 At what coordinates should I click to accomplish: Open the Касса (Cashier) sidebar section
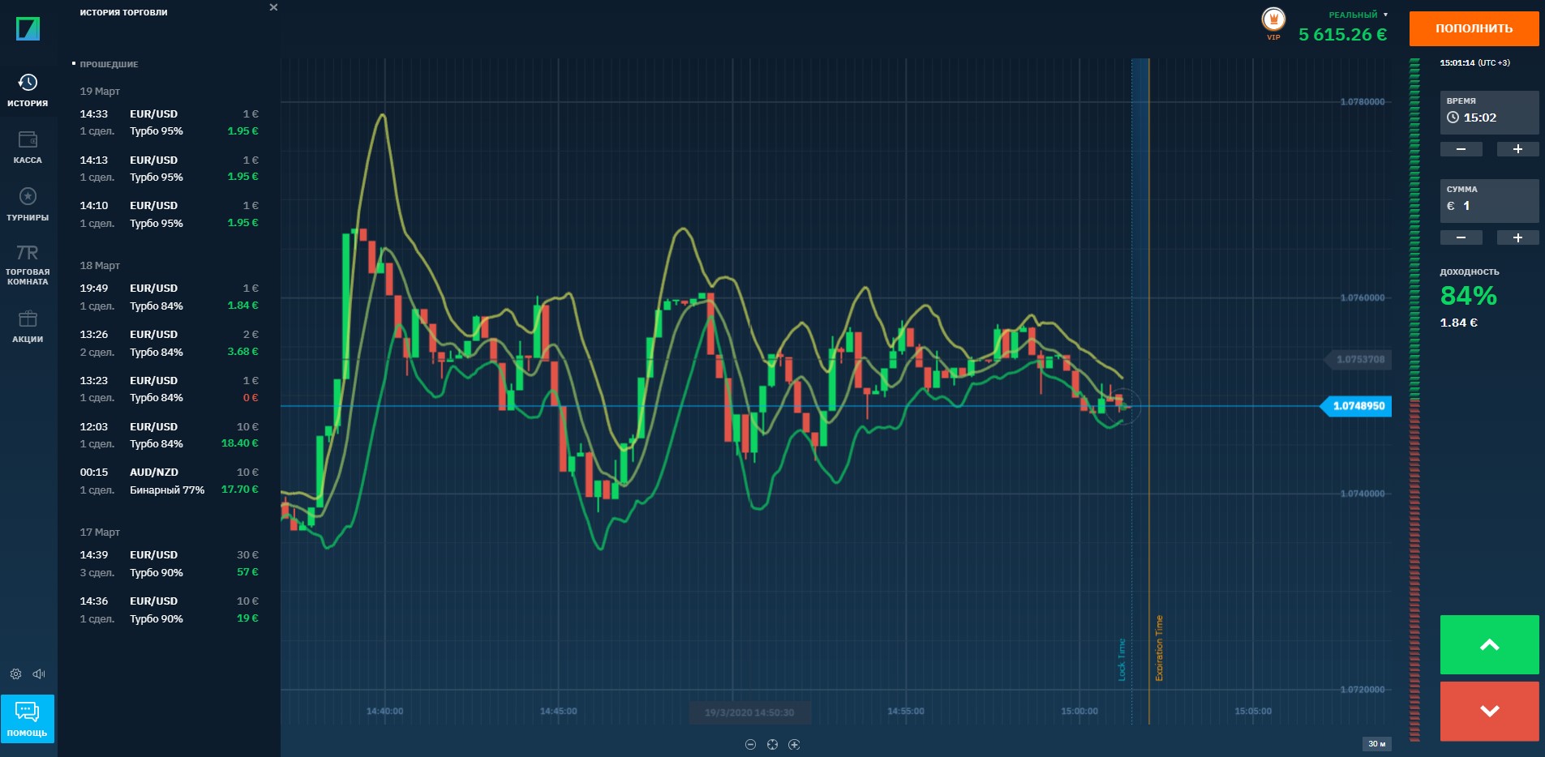tap(28, 148)
